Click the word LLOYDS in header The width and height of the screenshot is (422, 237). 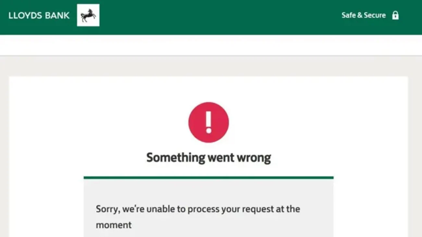(x=24, y=16)
